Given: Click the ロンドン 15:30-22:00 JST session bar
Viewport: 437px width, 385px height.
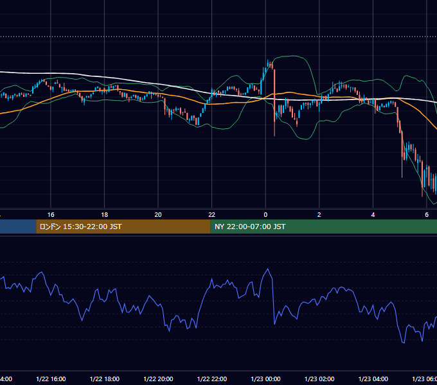Looking at the screenshot, I should click(123, 227).
